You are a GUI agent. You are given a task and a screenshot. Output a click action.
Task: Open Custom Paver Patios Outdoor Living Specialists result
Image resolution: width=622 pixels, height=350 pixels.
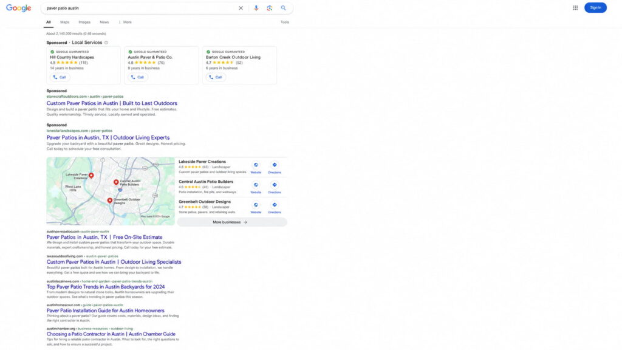(114, 262)
